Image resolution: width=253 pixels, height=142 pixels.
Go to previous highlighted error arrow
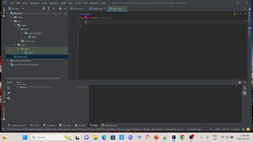click(x=241, y=14)
